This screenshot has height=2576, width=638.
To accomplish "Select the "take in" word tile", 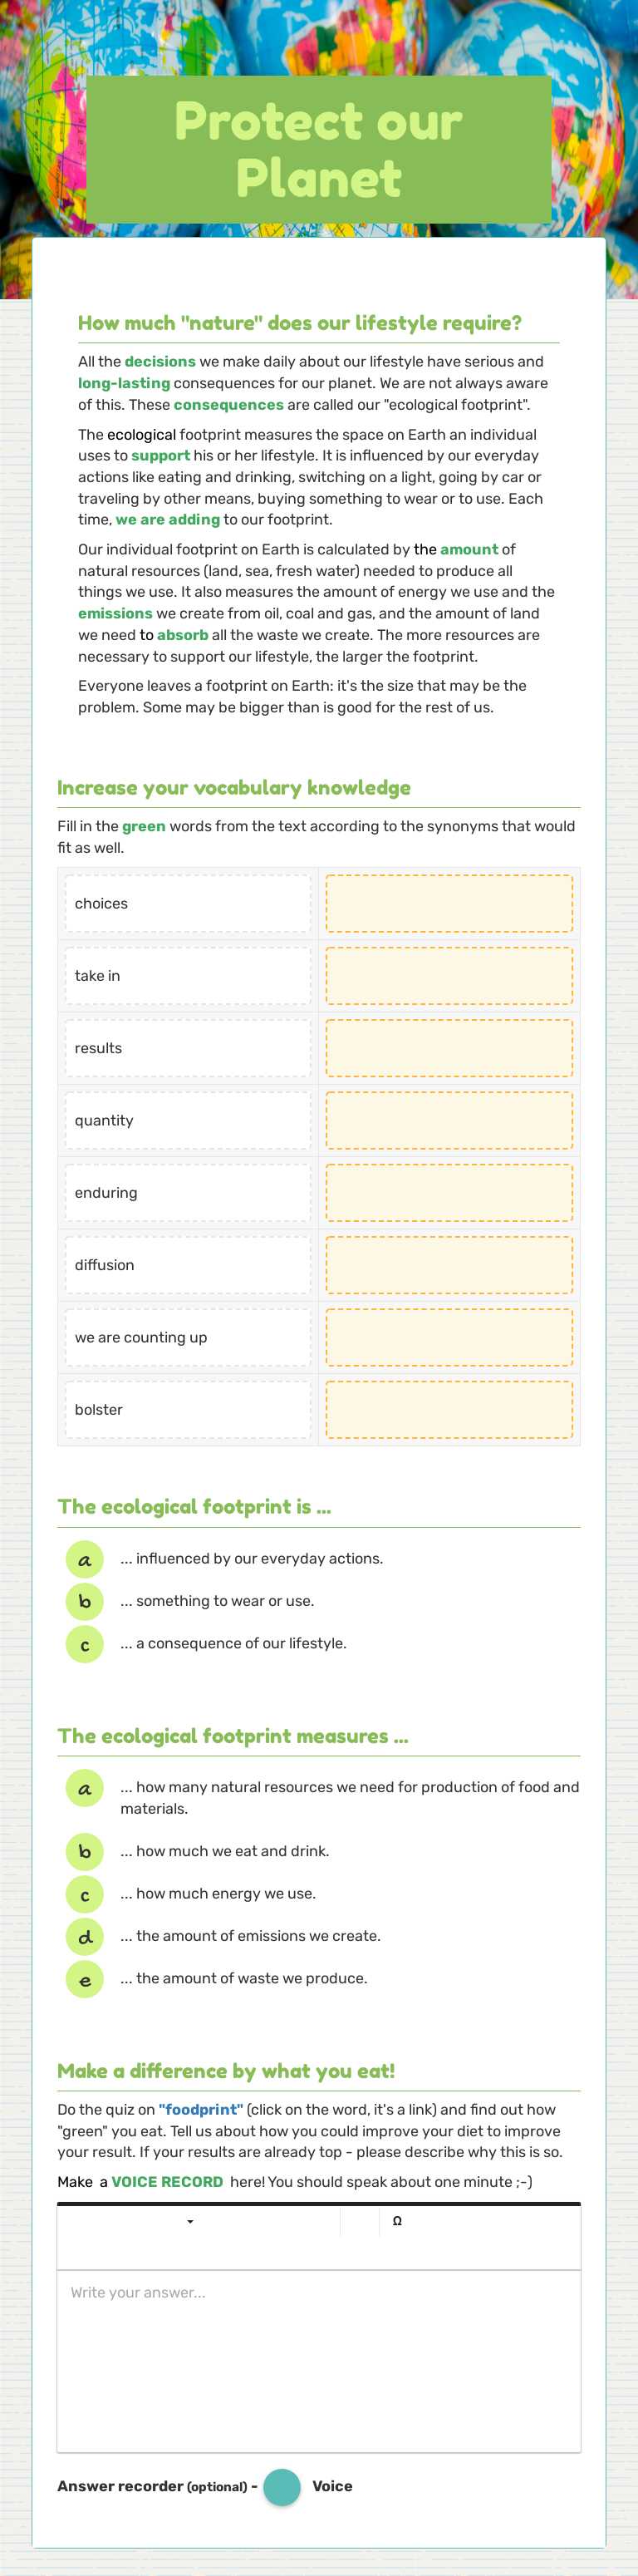I will pos(188,975).
